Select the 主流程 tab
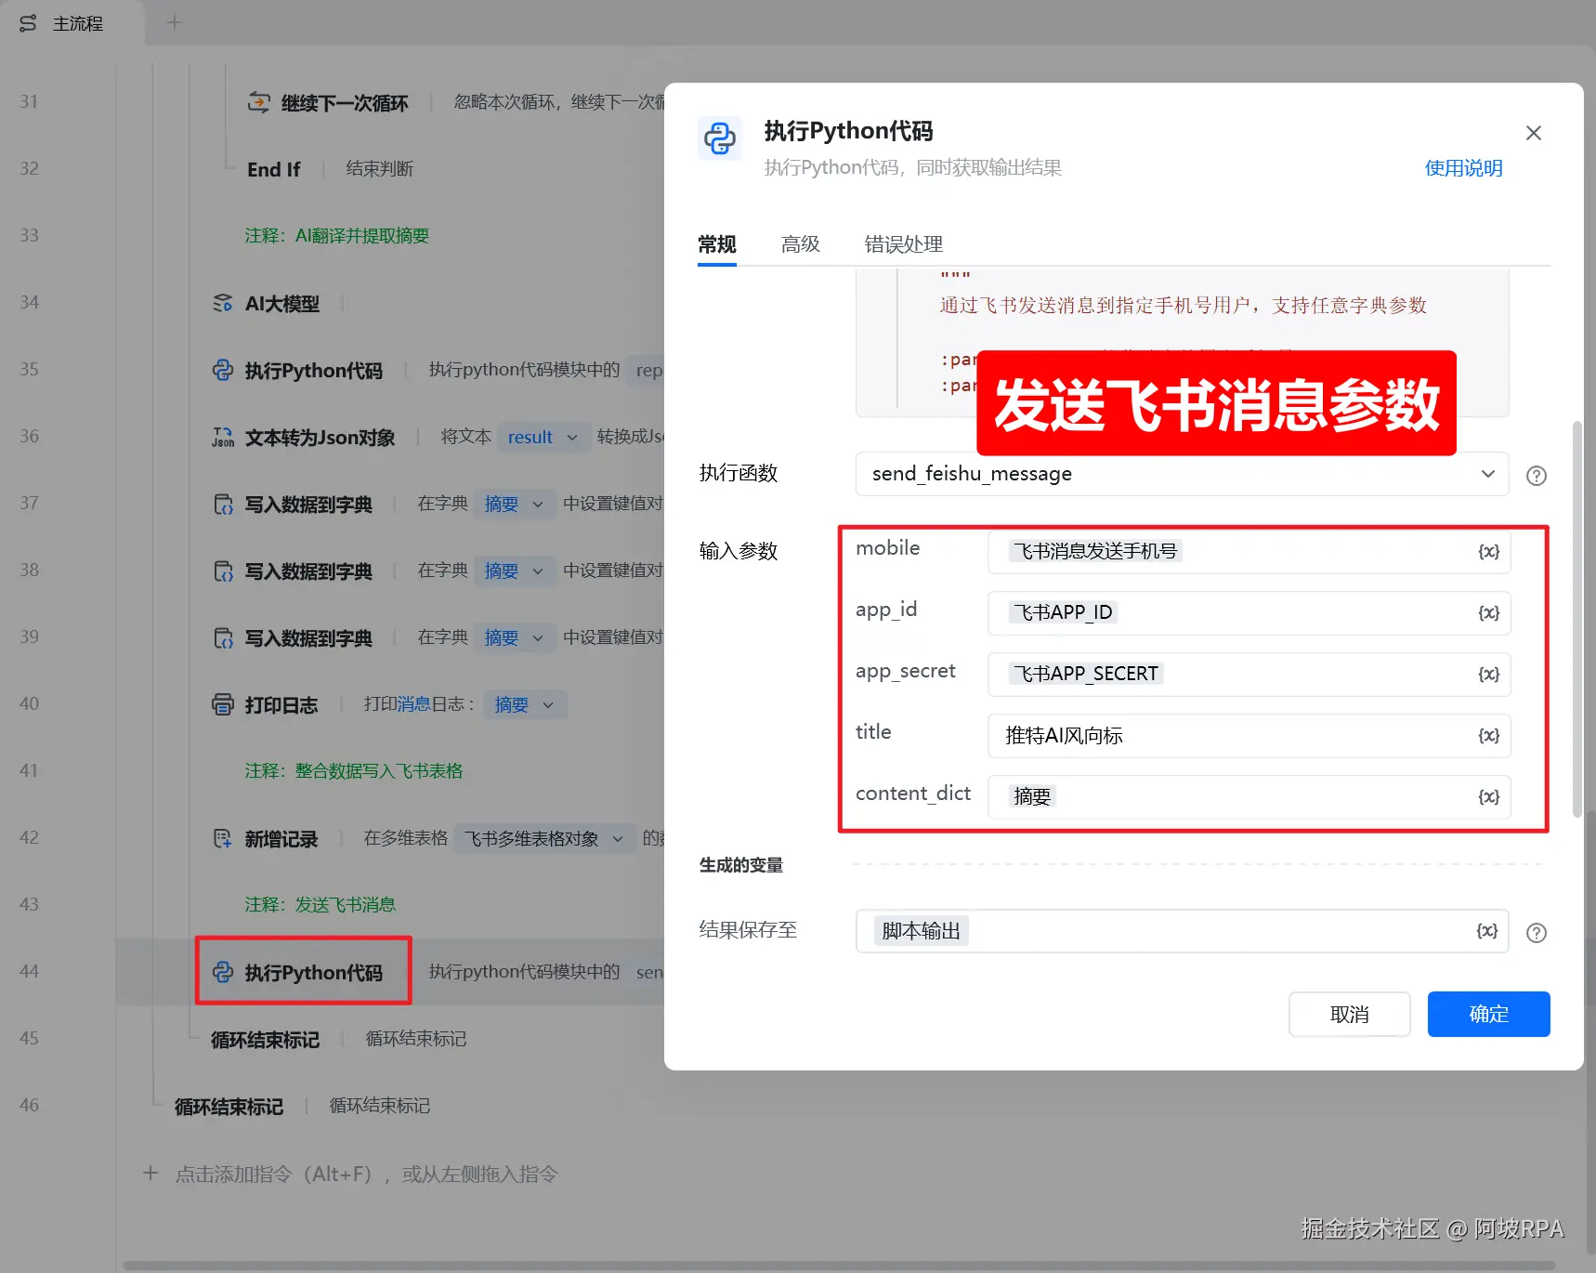This screenshot has height=1273, width=1596. pyautogui.click(x=72, y=23)
